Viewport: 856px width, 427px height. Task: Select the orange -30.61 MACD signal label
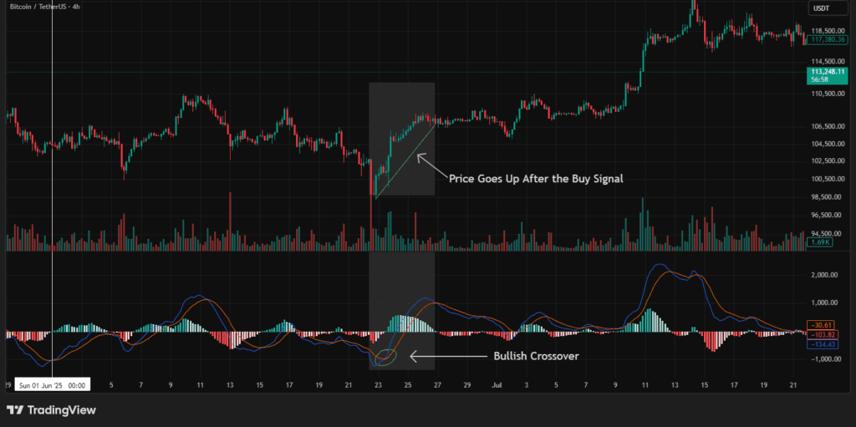pos(818,324)
